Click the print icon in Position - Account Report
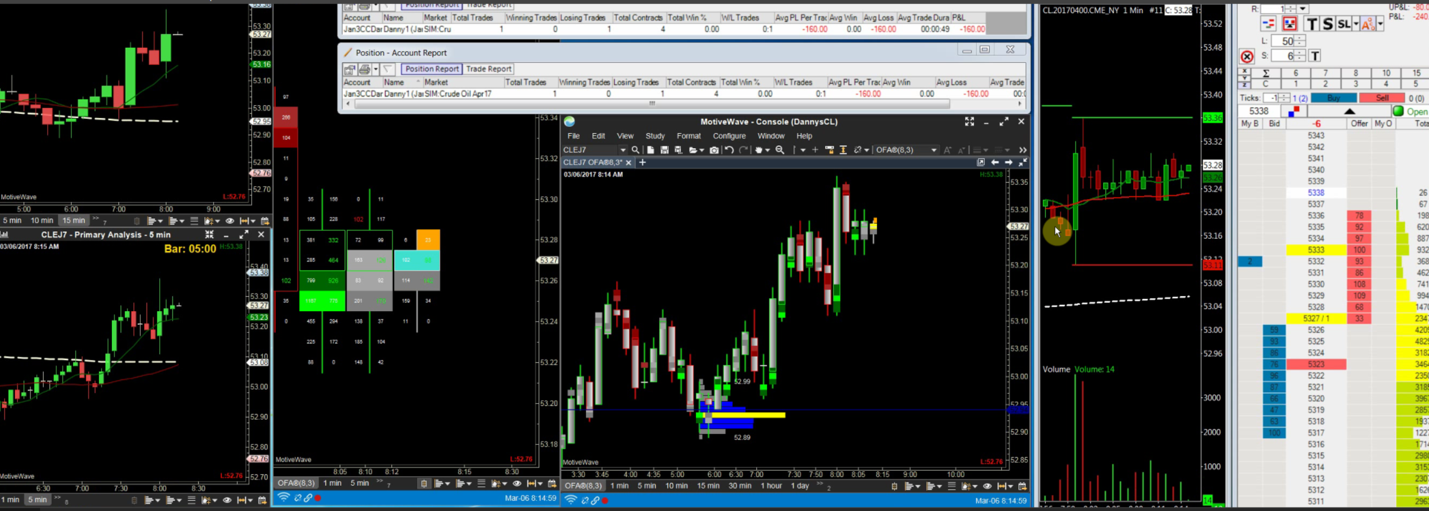This screenshot has width=1429, height=511. 364,69
